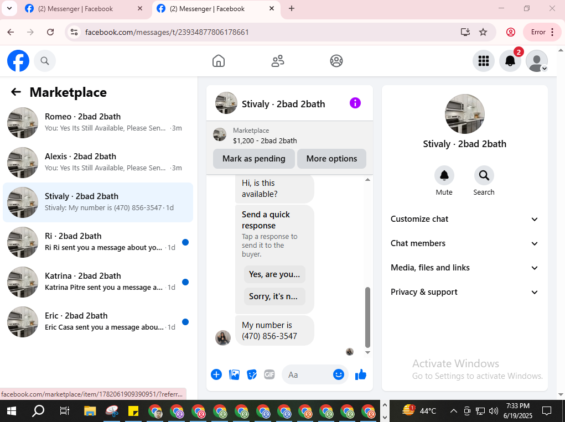Open the emoji picker smiley icon
This screenshot has height=422, width=565.
coord(338,374)
